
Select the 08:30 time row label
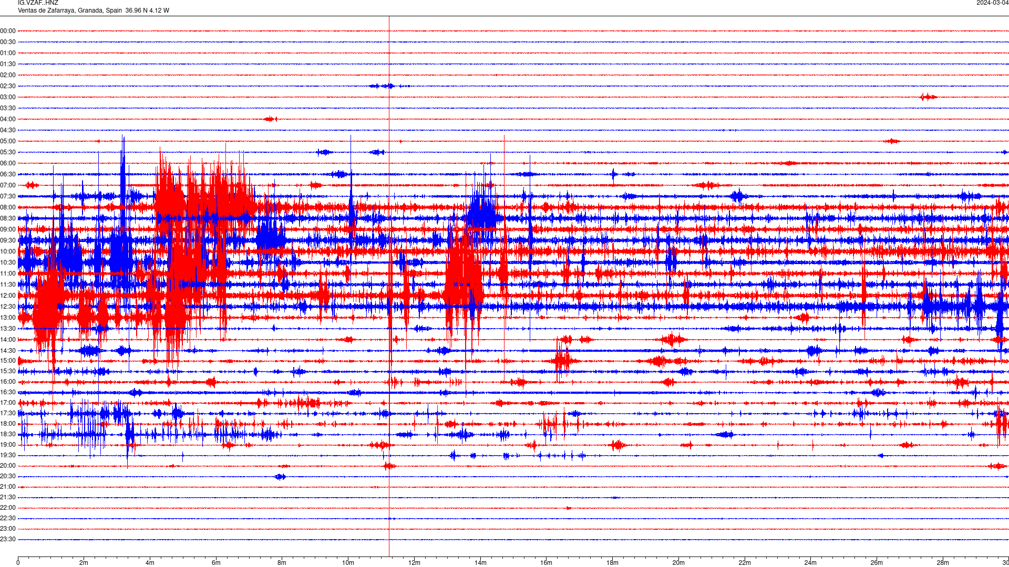pos(8,218)
